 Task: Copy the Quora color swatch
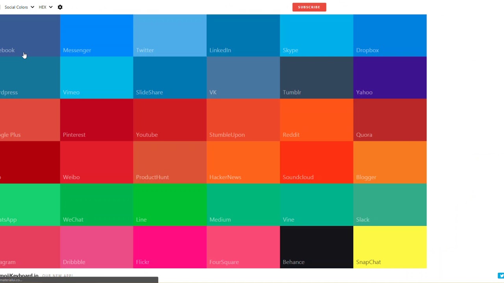tap(390, 120)
